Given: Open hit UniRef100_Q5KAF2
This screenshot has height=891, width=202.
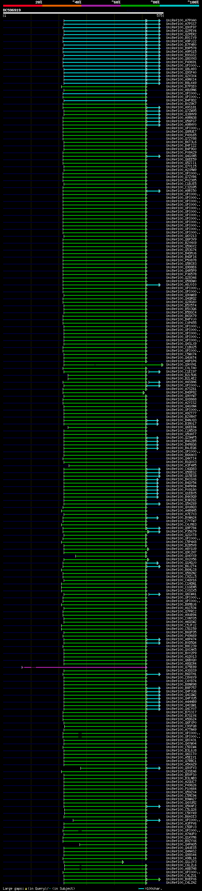Looking at the screenshot, I should click(x=181, y=806).
